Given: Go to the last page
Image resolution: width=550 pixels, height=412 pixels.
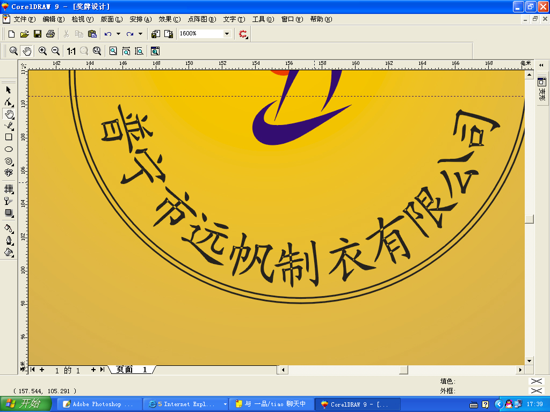Looking at the screenshot, I should (102, 370).
